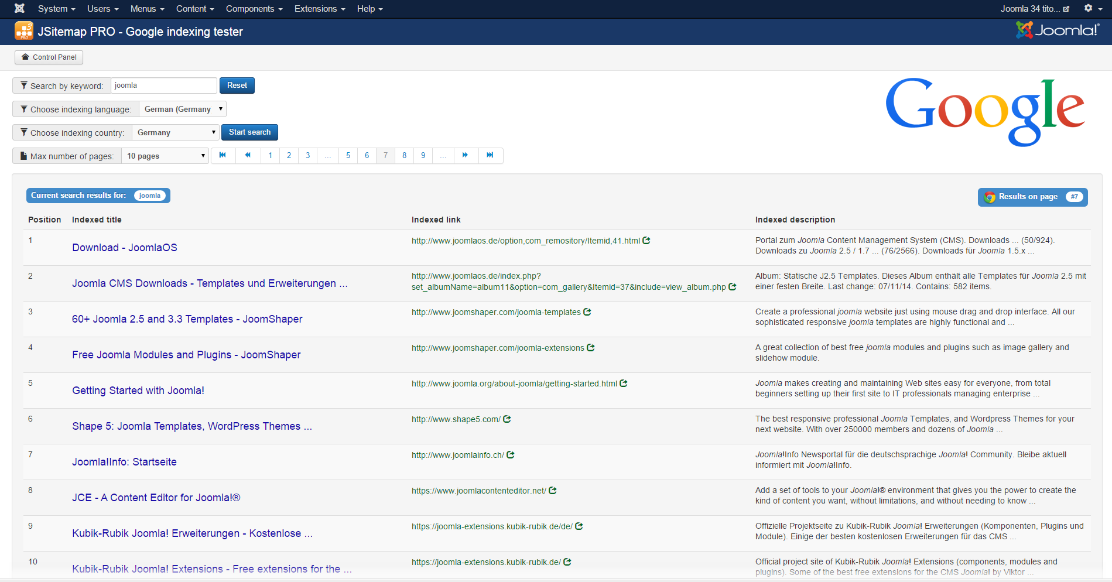Open Free Joomla Modules and Plugins link
This screenshot has height=582, width=1112.
click(x=186, y=355)
